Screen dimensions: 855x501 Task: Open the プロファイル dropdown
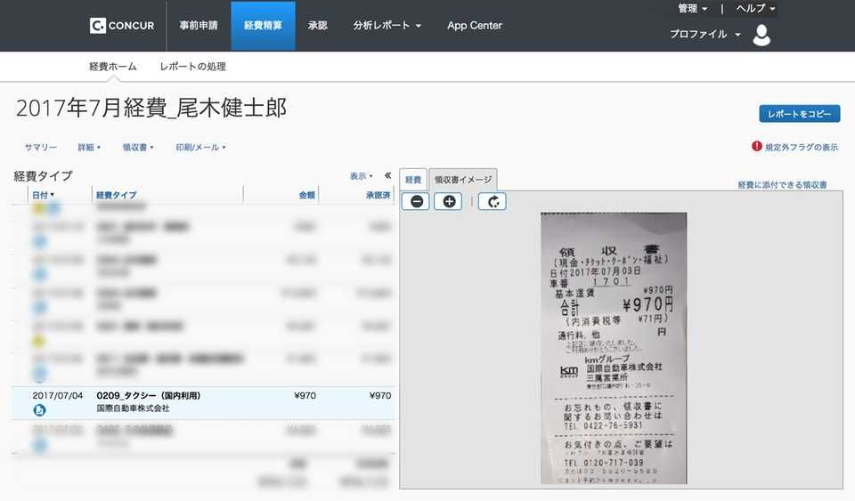[704, 35]
